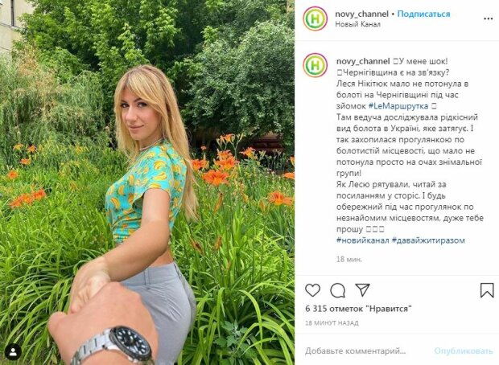Click the Опубликовать button

pos(464,351)
